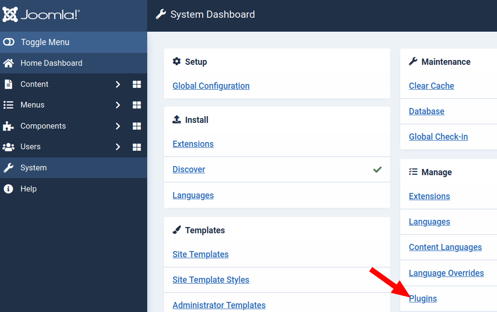Click the green checkmark beside Discover

[x=377, y=169]
